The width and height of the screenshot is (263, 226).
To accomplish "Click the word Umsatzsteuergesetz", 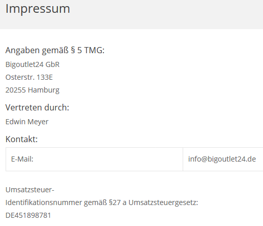I will (x=163, y=202).
